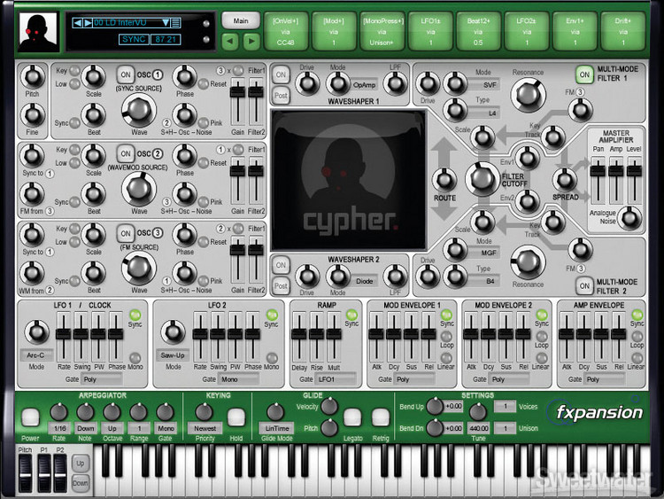Adjust OSC 3 Wave knob
The image size is (664, 499).
[139, 268]
